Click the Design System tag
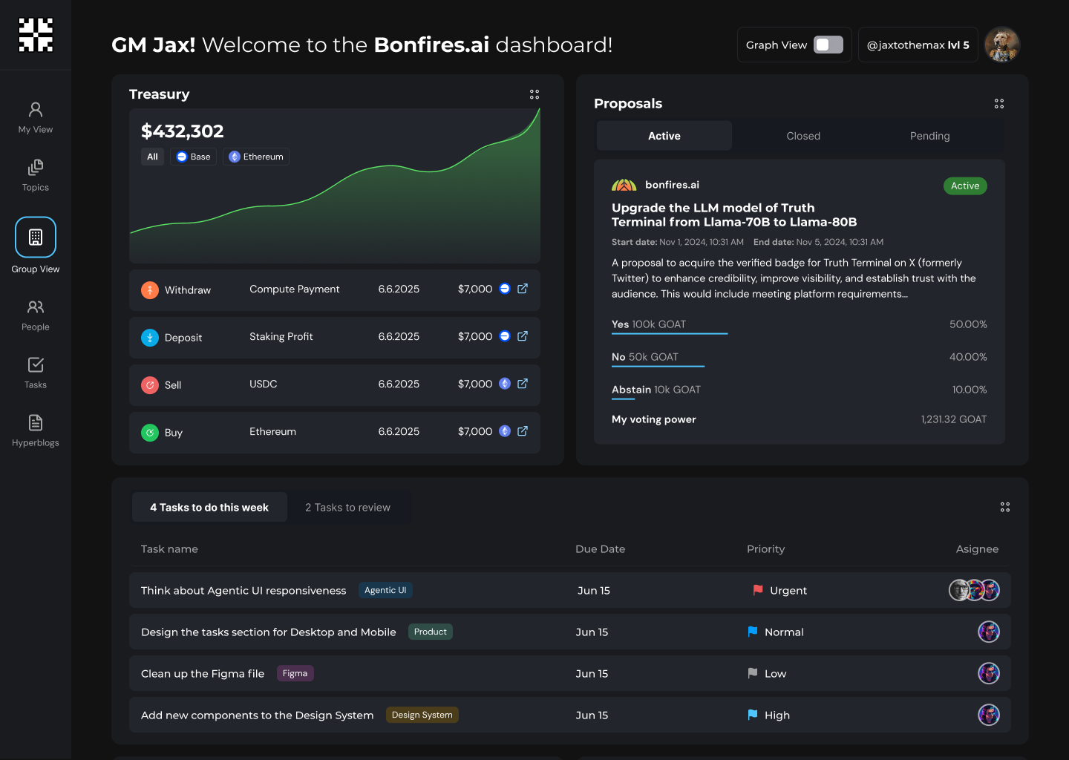 point(422,715)
